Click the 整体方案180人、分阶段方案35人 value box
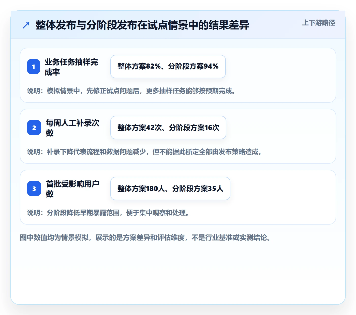The image size is (356, 315). pos(170,188)
